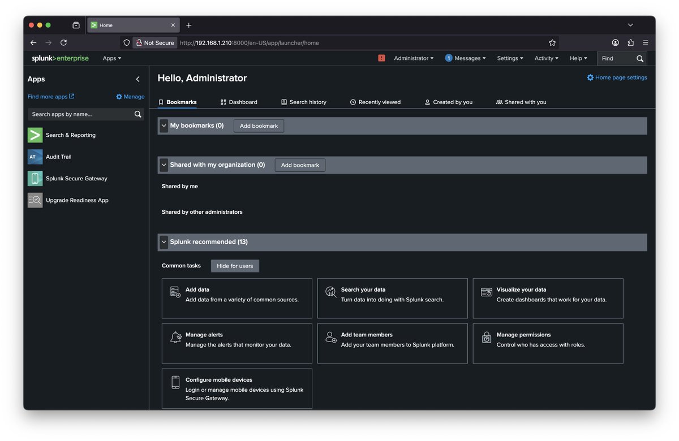Click the Add data card icon
679x441 pixels.
[175, 292]
